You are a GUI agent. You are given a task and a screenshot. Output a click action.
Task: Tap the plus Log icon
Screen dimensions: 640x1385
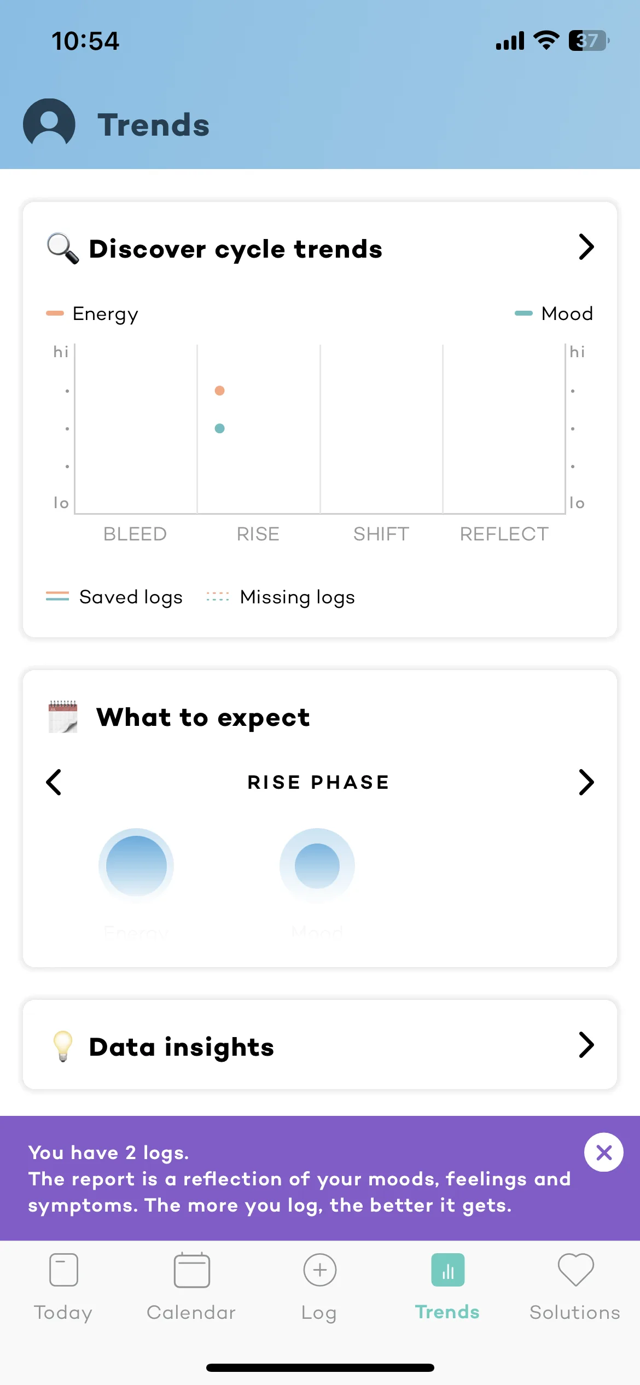click(x=319, y=1270)
